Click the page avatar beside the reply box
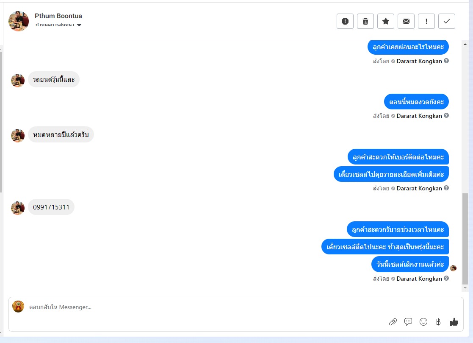 pyautogui.click(x=18, y=307)
